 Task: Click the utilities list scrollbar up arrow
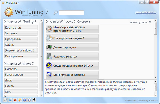coord(155,20)
